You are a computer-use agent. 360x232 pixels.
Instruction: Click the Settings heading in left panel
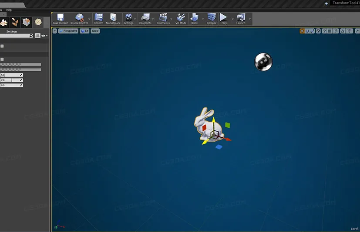tap(11, 31)
